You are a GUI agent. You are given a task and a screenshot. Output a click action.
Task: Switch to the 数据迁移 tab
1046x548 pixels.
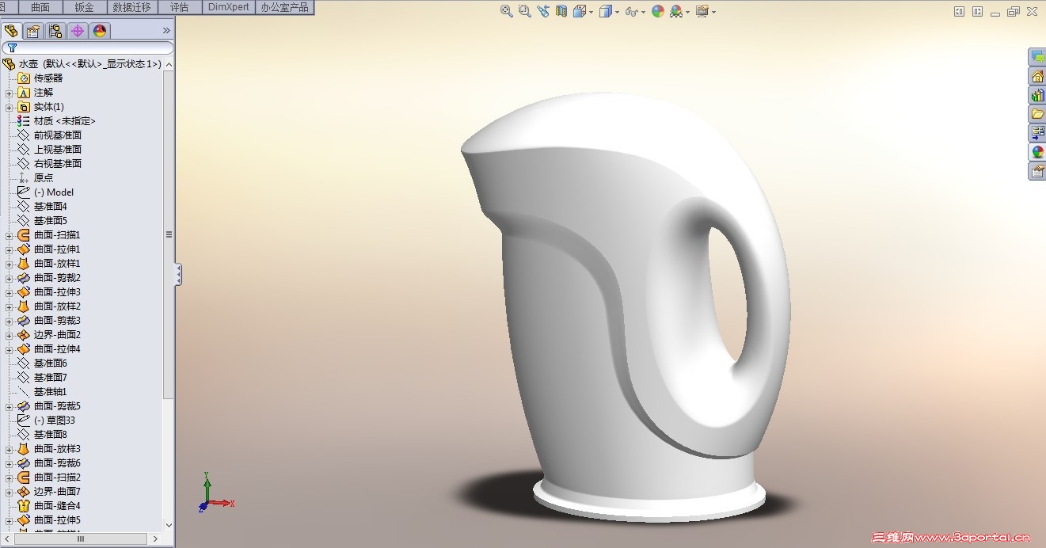click(131, 7)
